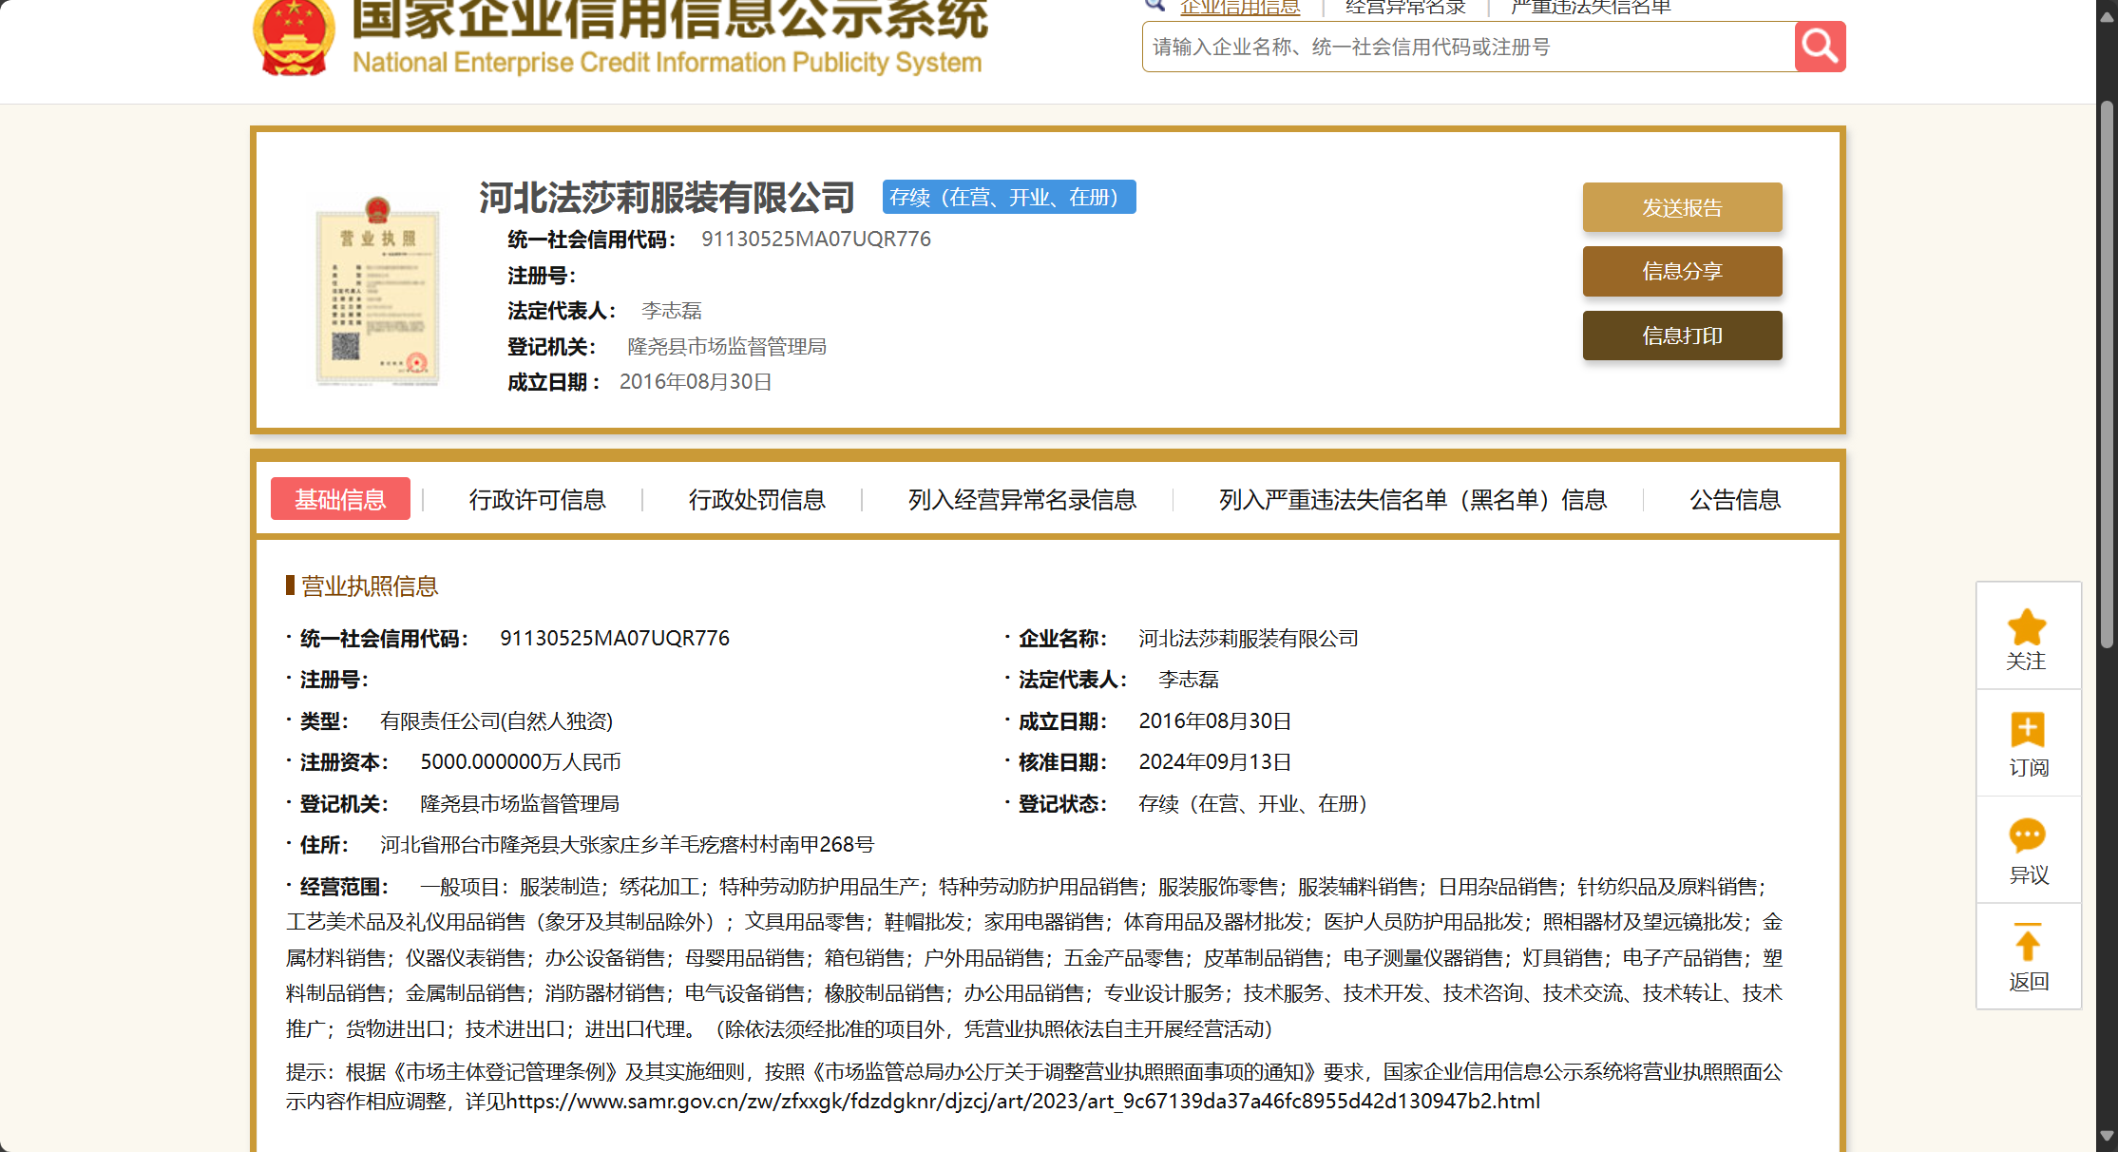Click the National Enterprise Credit Information Publicity System title

click(667, 63)
